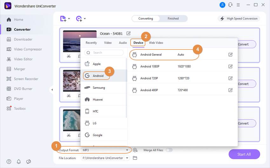Open the user account profile icon
Screen dimensions: 270x168
point(222,5)
